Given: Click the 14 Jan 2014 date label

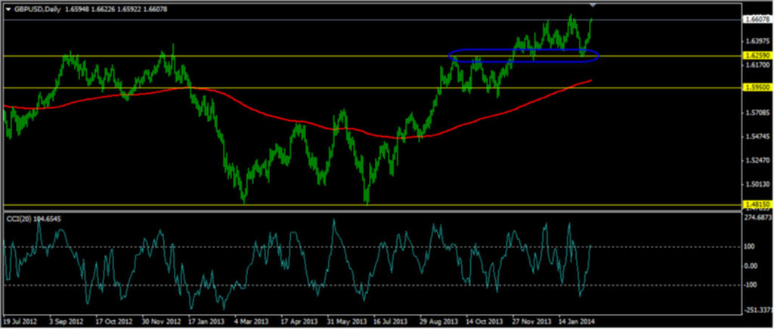Looking at the screenshot, I should click(576, 321).
